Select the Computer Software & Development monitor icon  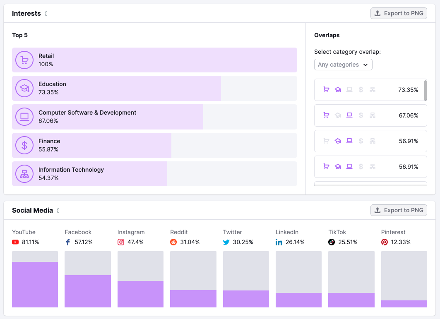(x=24, y=117)
